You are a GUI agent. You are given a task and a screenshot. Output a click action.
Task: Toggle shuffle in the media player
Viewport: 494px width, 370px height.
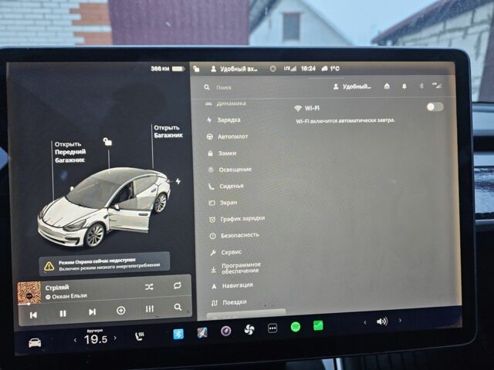coord(149,286)
